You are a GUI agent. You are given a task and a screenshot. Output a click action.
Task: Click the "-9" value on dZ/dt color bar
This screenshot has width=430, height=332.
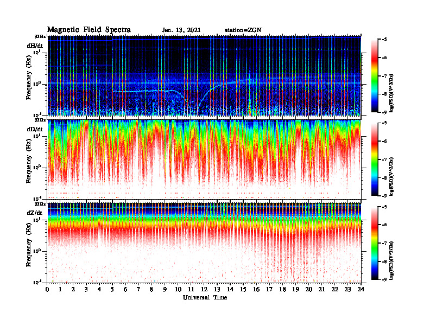coord(384,279)
